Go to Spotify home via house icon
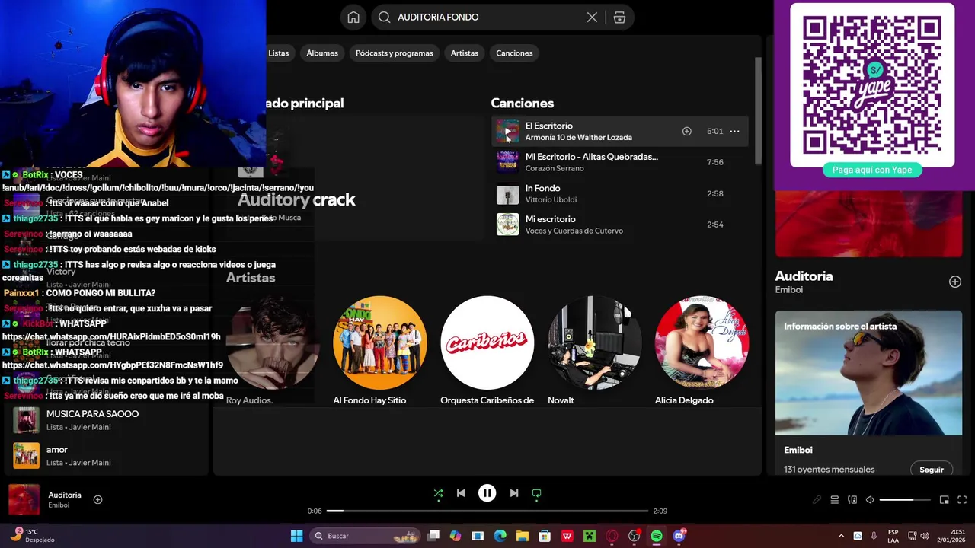The width and height of the screenshot is (975, 548). [353, 18]
